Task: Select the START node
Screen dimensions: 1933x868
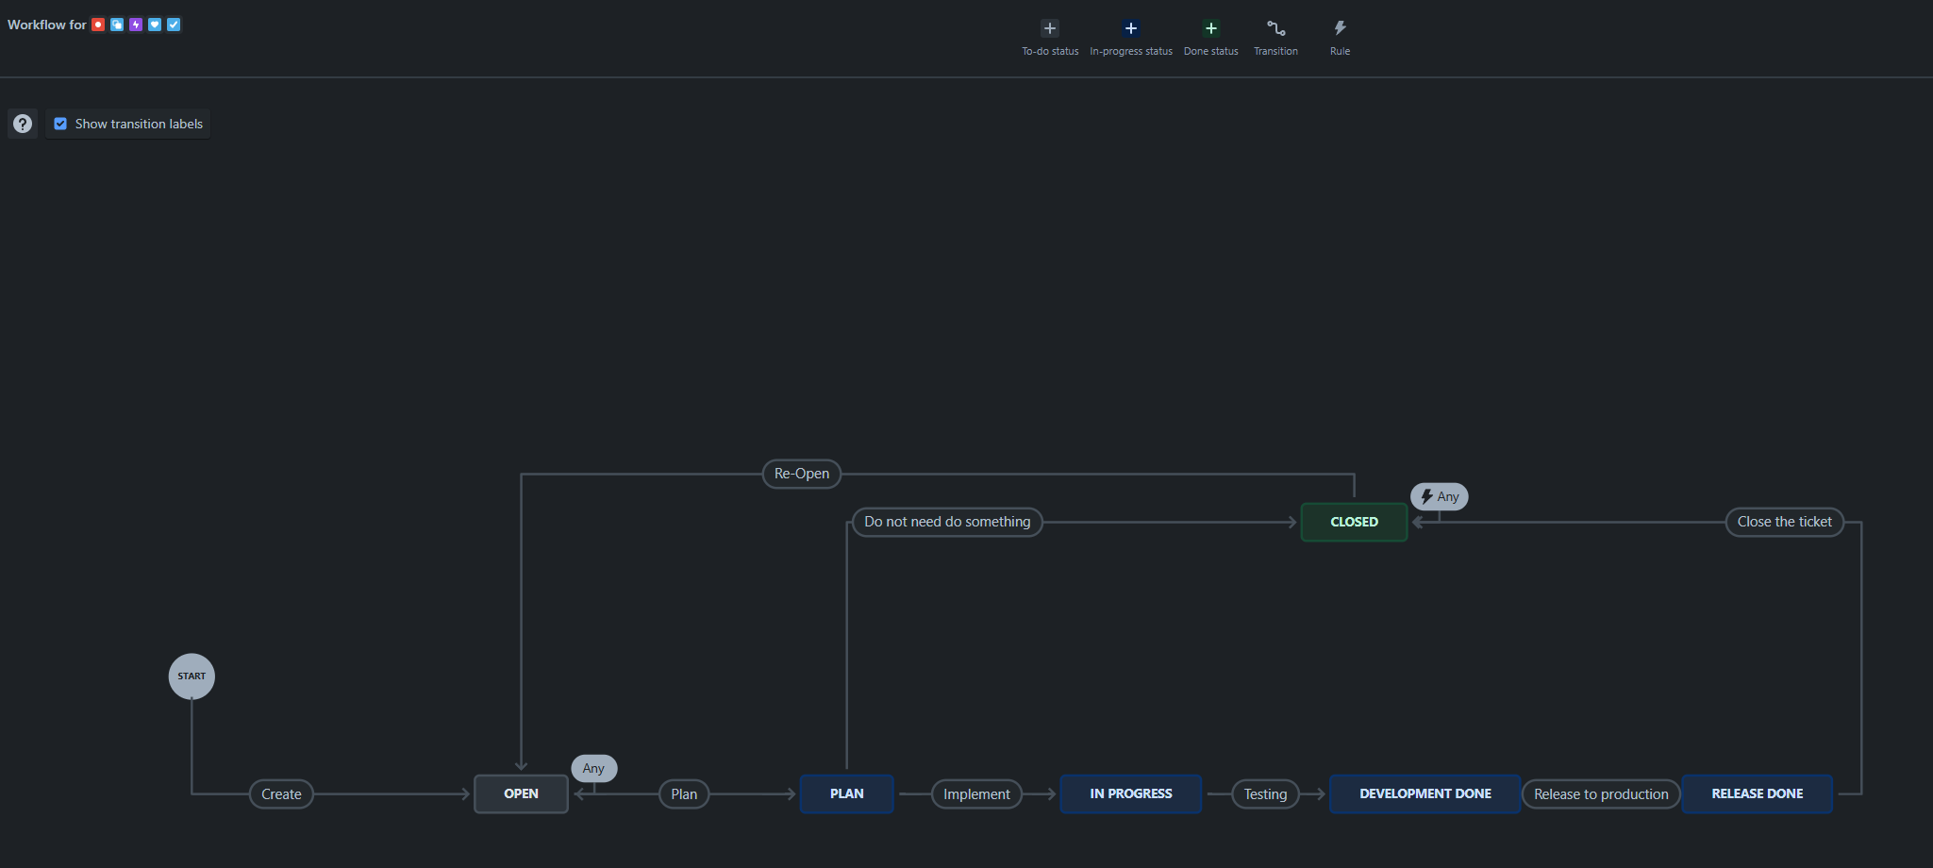Action: tap(192, 676)
